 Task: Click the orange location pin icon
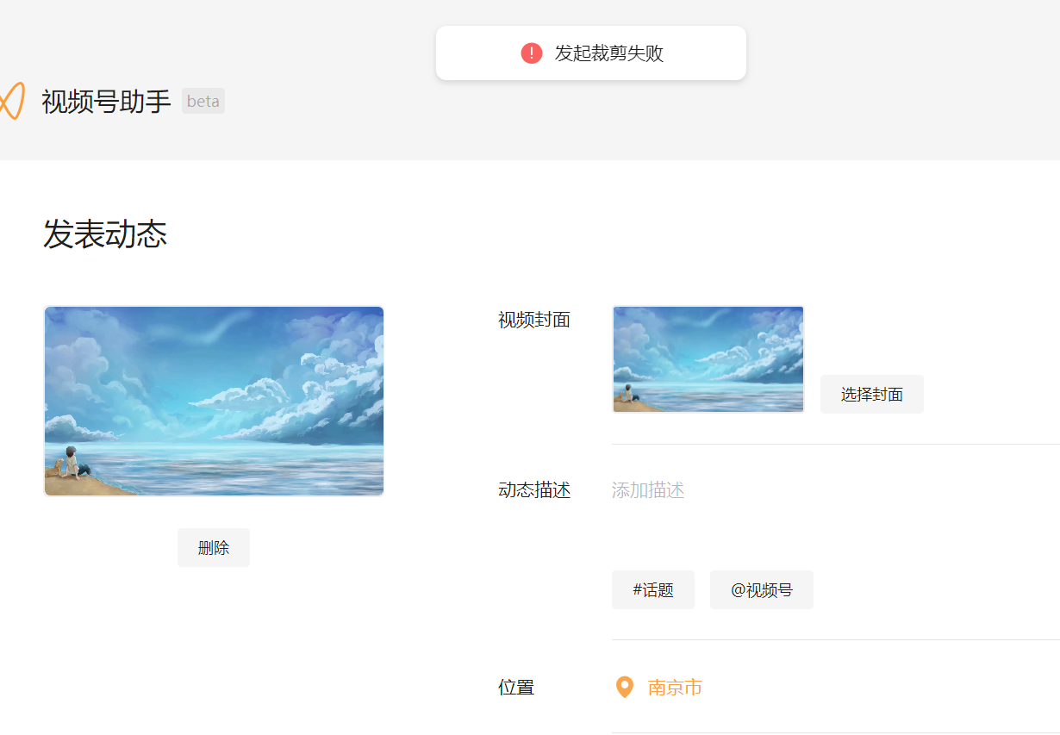(x=625, y=687)
